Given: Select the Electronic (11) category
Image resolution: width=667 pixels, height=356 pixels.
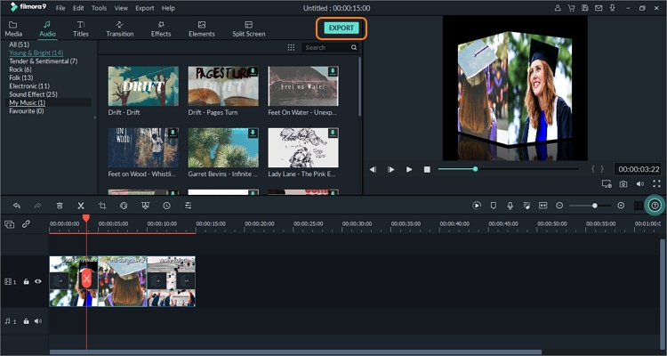Looking at the screenshot, I should pyautogui.click(x=29, y=86).
